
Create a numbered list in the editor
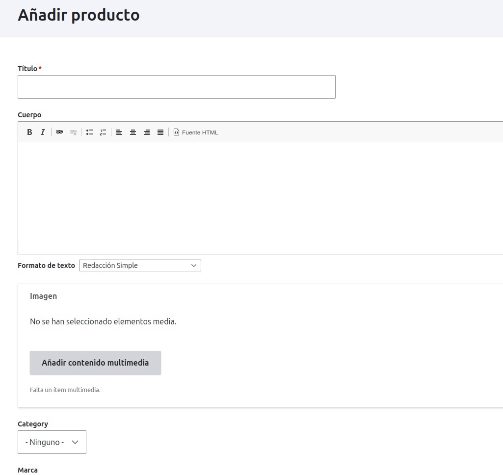coord(103,132)
